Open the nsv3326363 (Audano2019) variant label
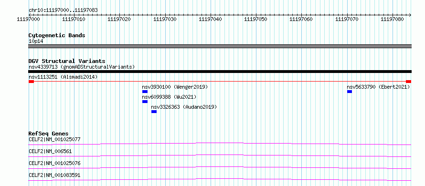Viewport: 425px width, 186px height. (184, 107)
